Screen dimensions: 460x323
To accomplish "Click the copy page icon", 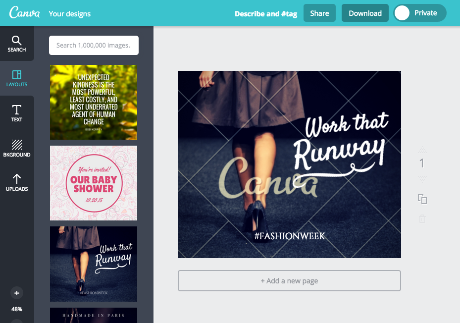I will 422,199.
